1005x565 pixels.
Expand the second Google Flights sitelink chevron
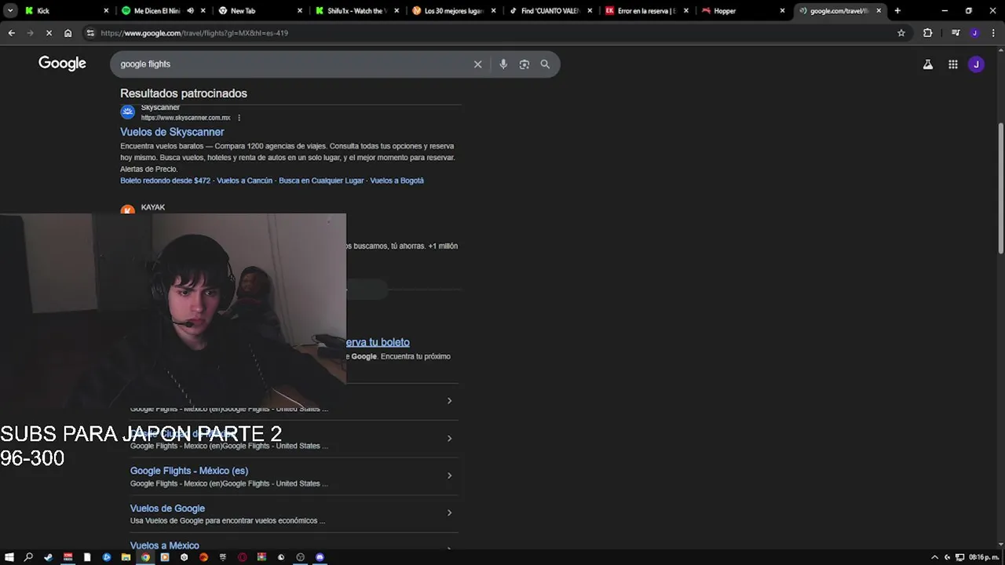pyautogui.click(x=449, y=439)
